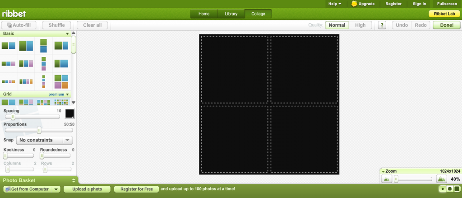The width and height of the screenshot is (462, 198).
Task: Go to the Library tab
Action: (231, 14)
